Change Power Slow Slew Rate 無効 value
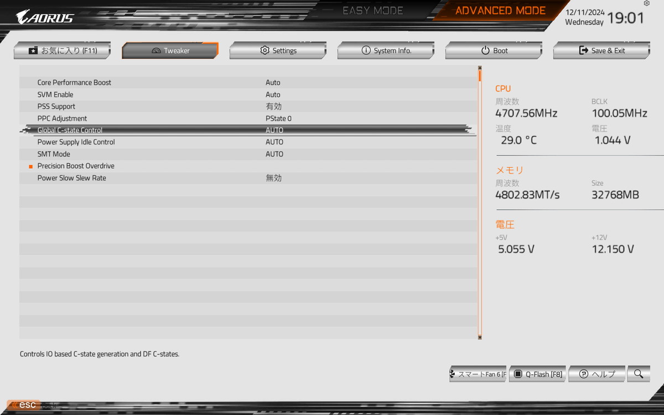Image resolution: width=664 pixels, height=415 pixels. (x=273, y=178)
